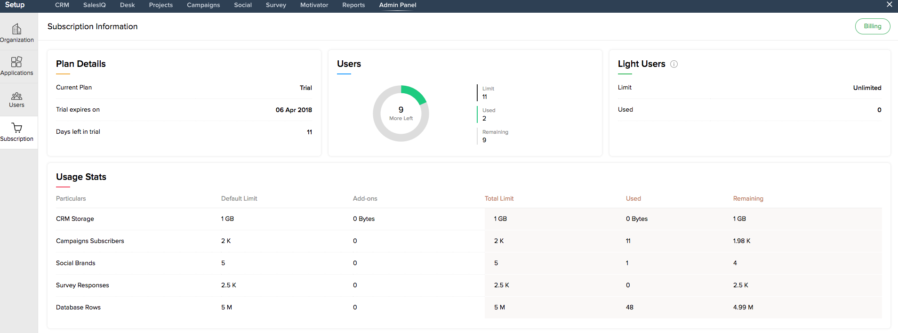Click the '06 Apr 2018' date
The width and height of the screenshot is (898, 333).
[x=294, y=110]
